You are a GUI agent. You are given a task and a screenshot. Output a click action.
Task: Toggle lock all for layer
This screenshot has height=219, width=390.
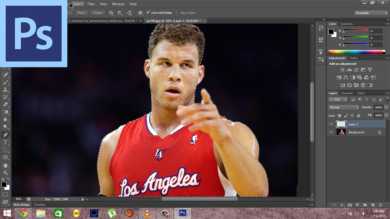[x=358, y=116]
